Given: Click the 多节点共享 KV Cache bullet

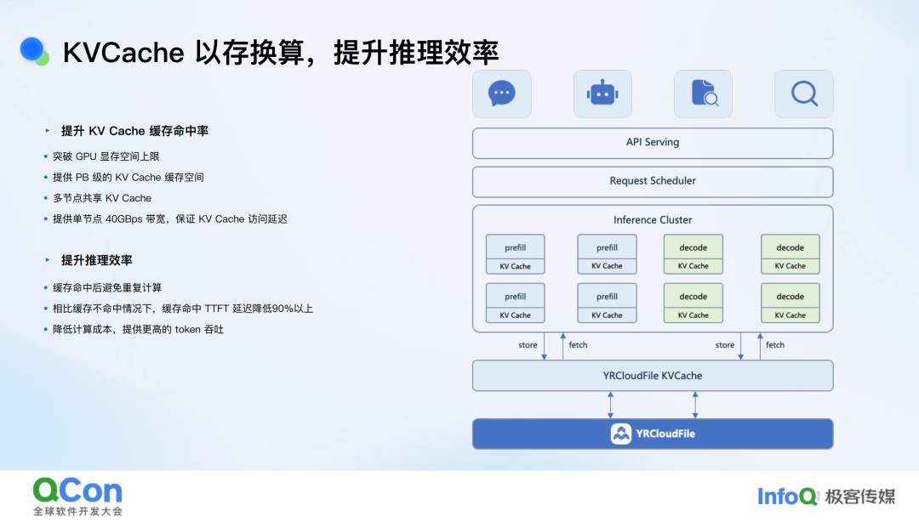Looking at the screenshot, I should (101, 198).
